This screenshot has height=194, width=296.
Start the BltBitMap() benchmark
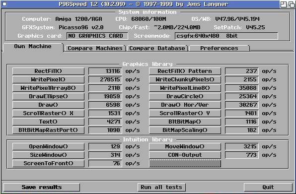[185, 122]
